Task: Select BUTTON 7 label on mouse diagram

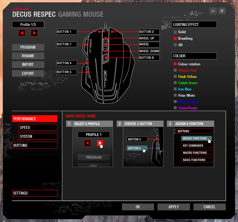Action: point(66,44)
